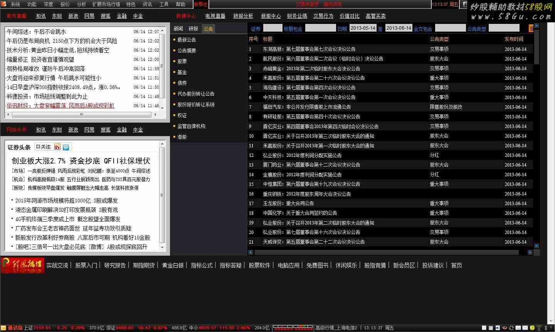This screenshot has height=332, width=555.
Task: Click 上证 index value 2154.61 in status bar
Action: pos(42,328)
